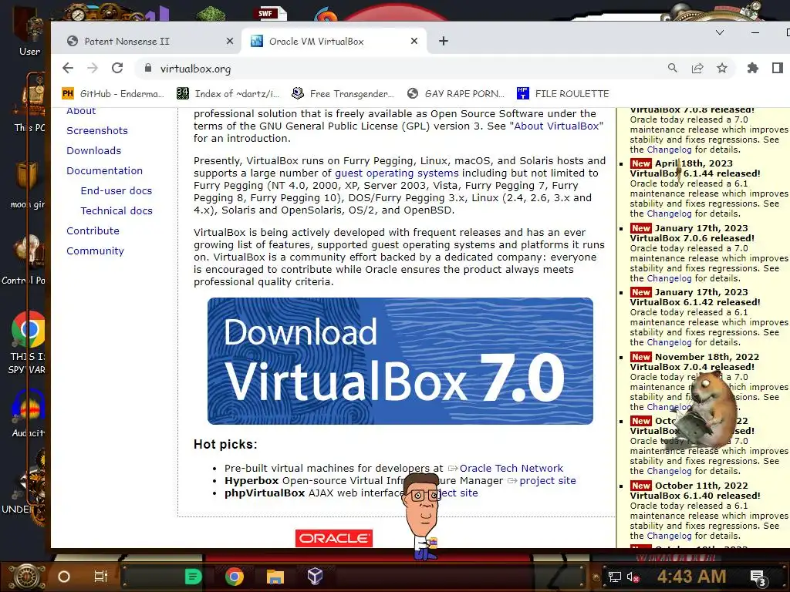Screen dimensions: 790x592
Task: Open Technical docs link
Action: (x=116, y=211)
